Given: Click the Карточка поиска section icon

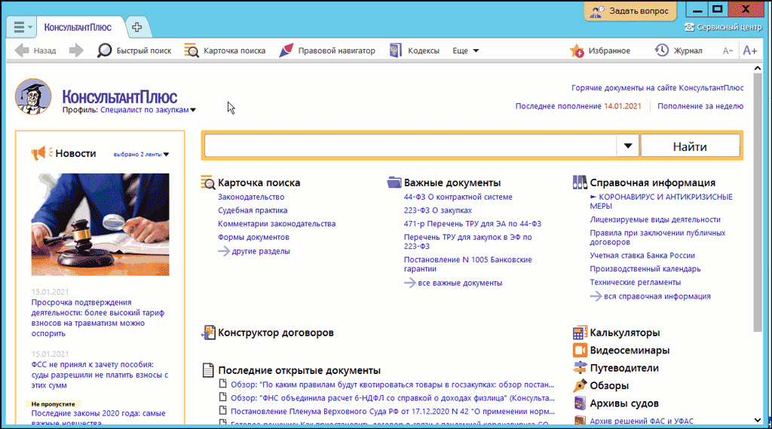Looking at the screenshot, I should [x=208, y=182].
